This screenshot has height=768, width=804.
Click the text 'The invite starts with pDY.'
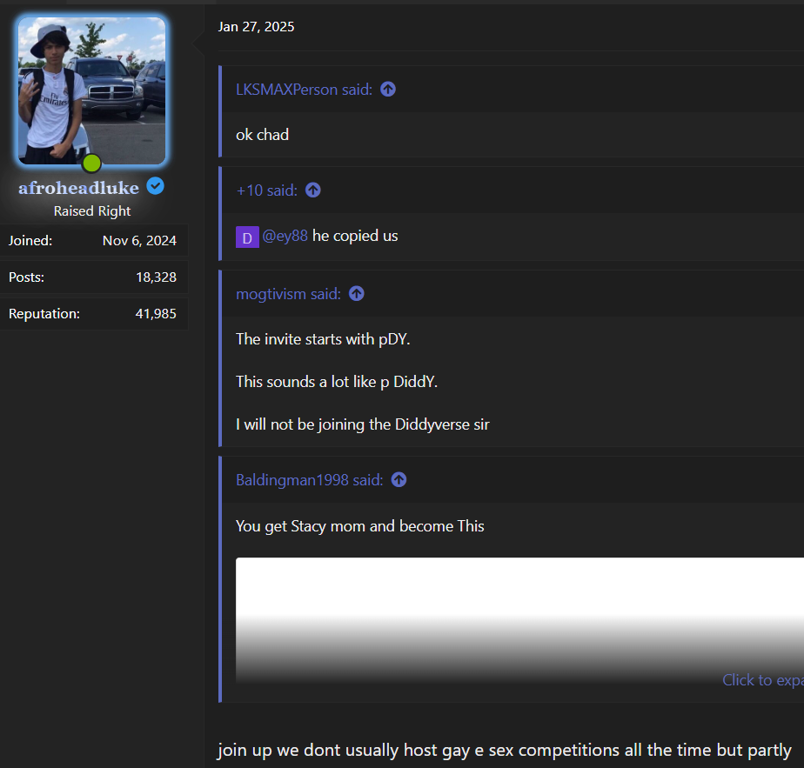coord(323,339)
